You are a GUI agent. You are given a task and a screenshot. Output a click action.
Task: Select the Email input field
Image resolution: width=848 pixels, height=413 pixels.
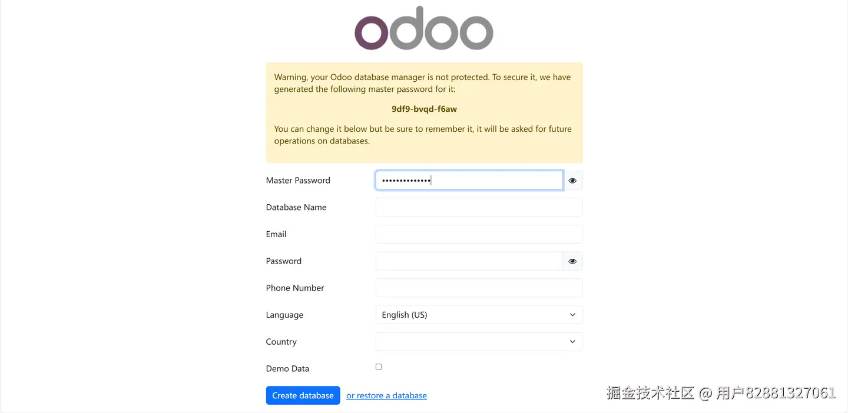click(479, 234)
